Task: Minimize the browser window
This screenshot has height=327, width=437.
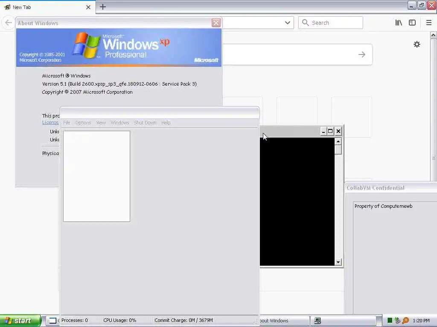Action: pos(411,6)
